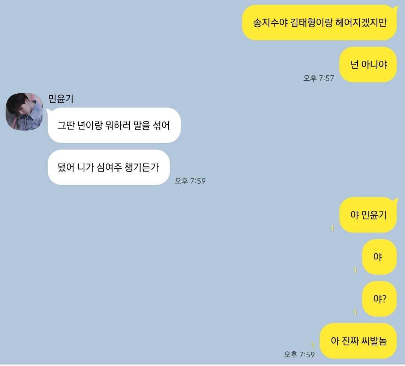The height and width of the screenshot is (366, 405).
Task: Open 민윤기's profile picture
Action: (24, 112)
